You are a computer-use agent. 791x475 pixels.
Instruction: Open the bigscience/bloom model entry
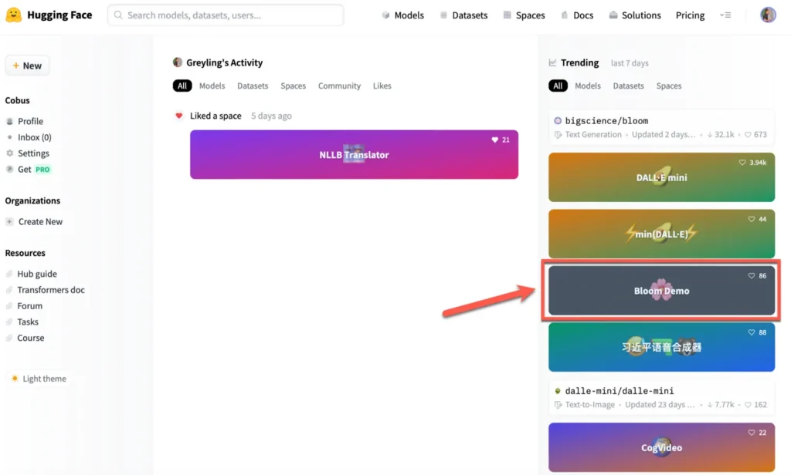661,127
